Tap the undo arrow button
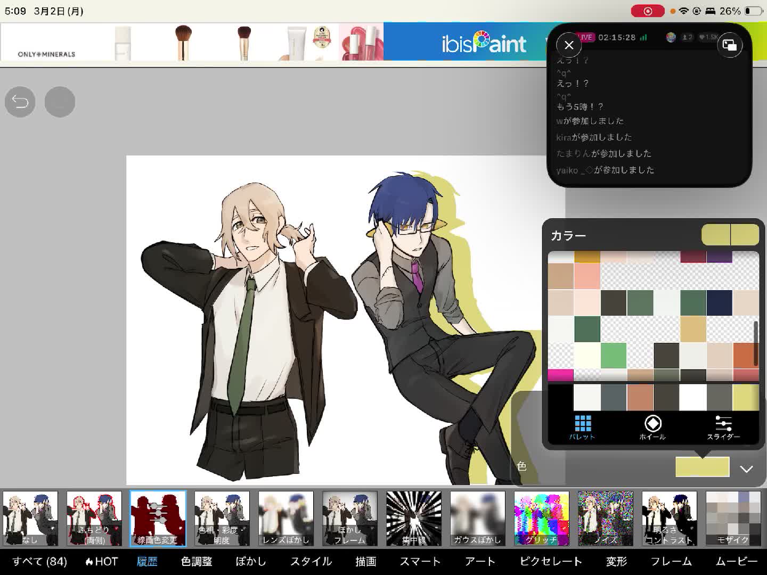Viewport: 767px width, 575px height. (x=20, y=102)
